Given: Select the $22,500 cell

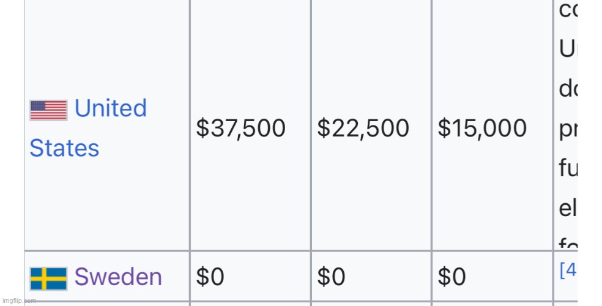Looking at the screenshot, I should [x=363, y=128].
